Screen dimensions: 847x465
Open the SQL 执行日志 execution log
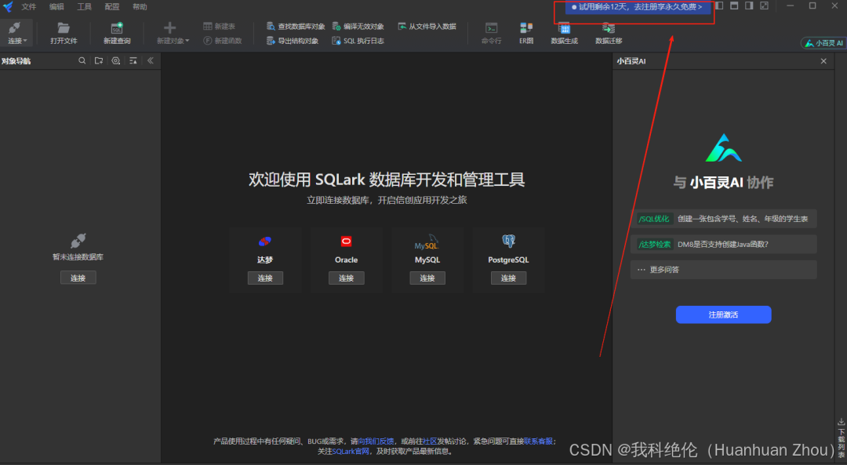click(358, 41)
